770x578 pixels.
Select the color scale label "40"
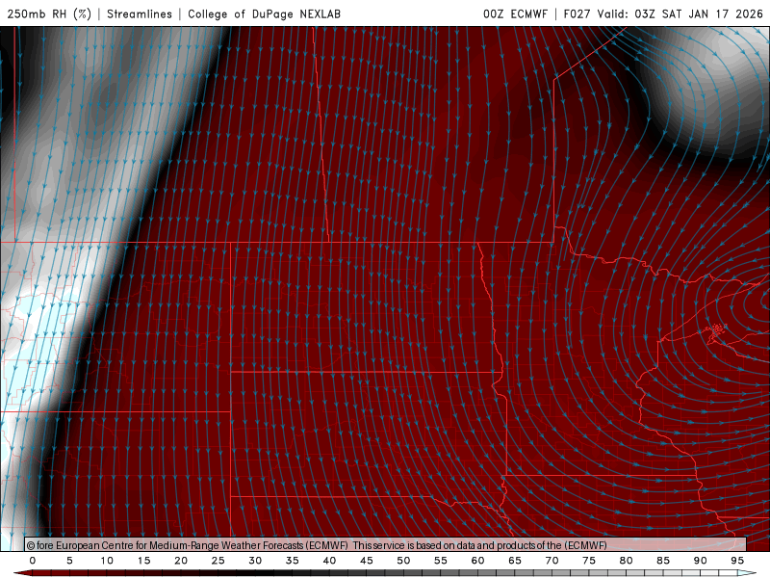[329, 561]
